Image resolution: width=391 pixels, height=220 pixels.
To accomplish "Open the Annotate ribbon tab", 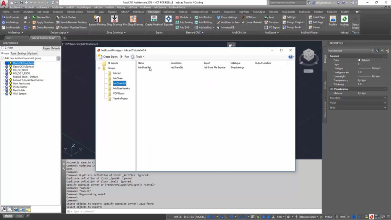I will 28,12.
